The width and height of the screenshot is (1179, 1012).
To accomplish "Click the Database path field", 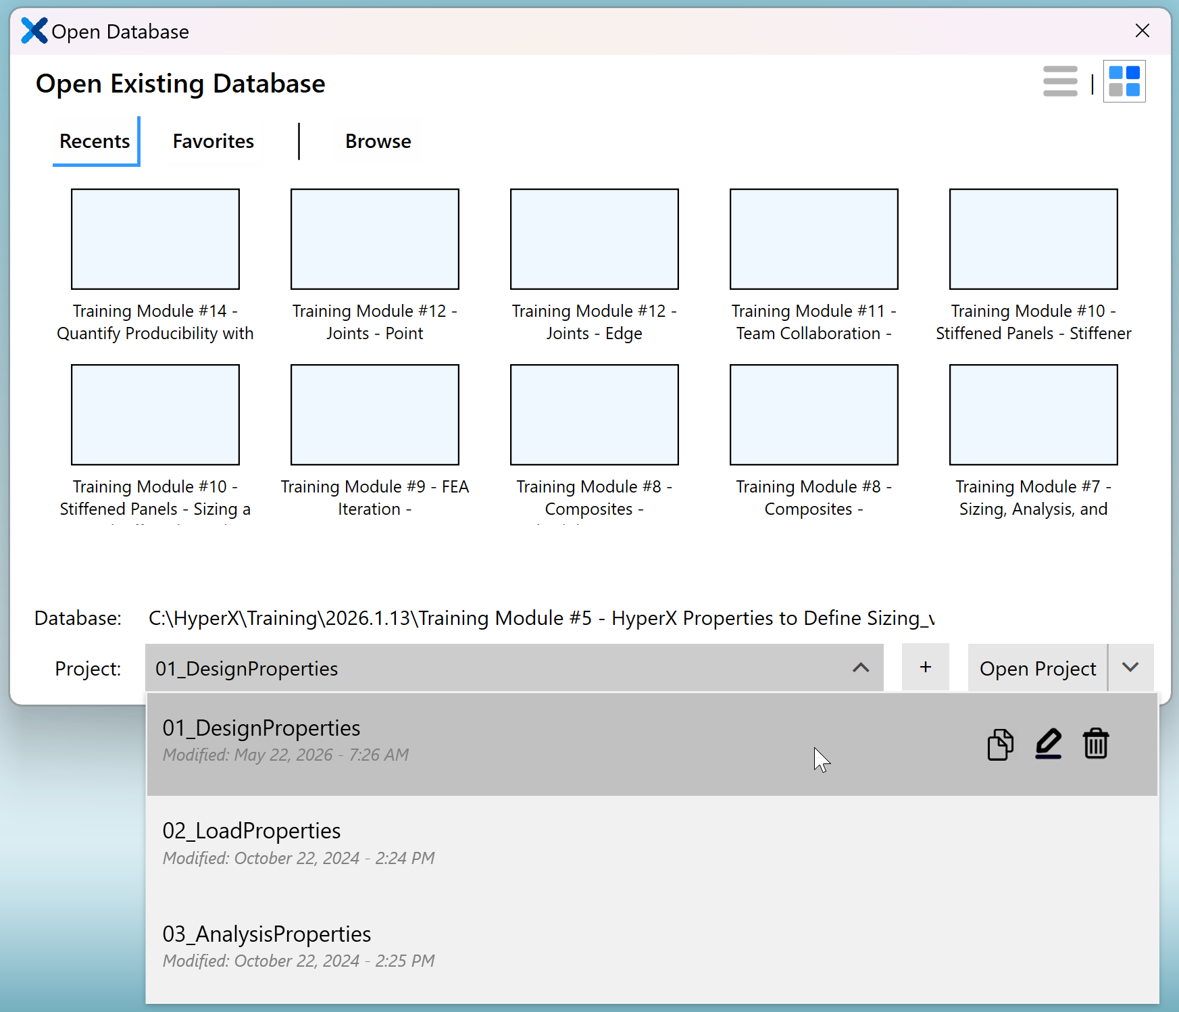I will coord(541,618).
